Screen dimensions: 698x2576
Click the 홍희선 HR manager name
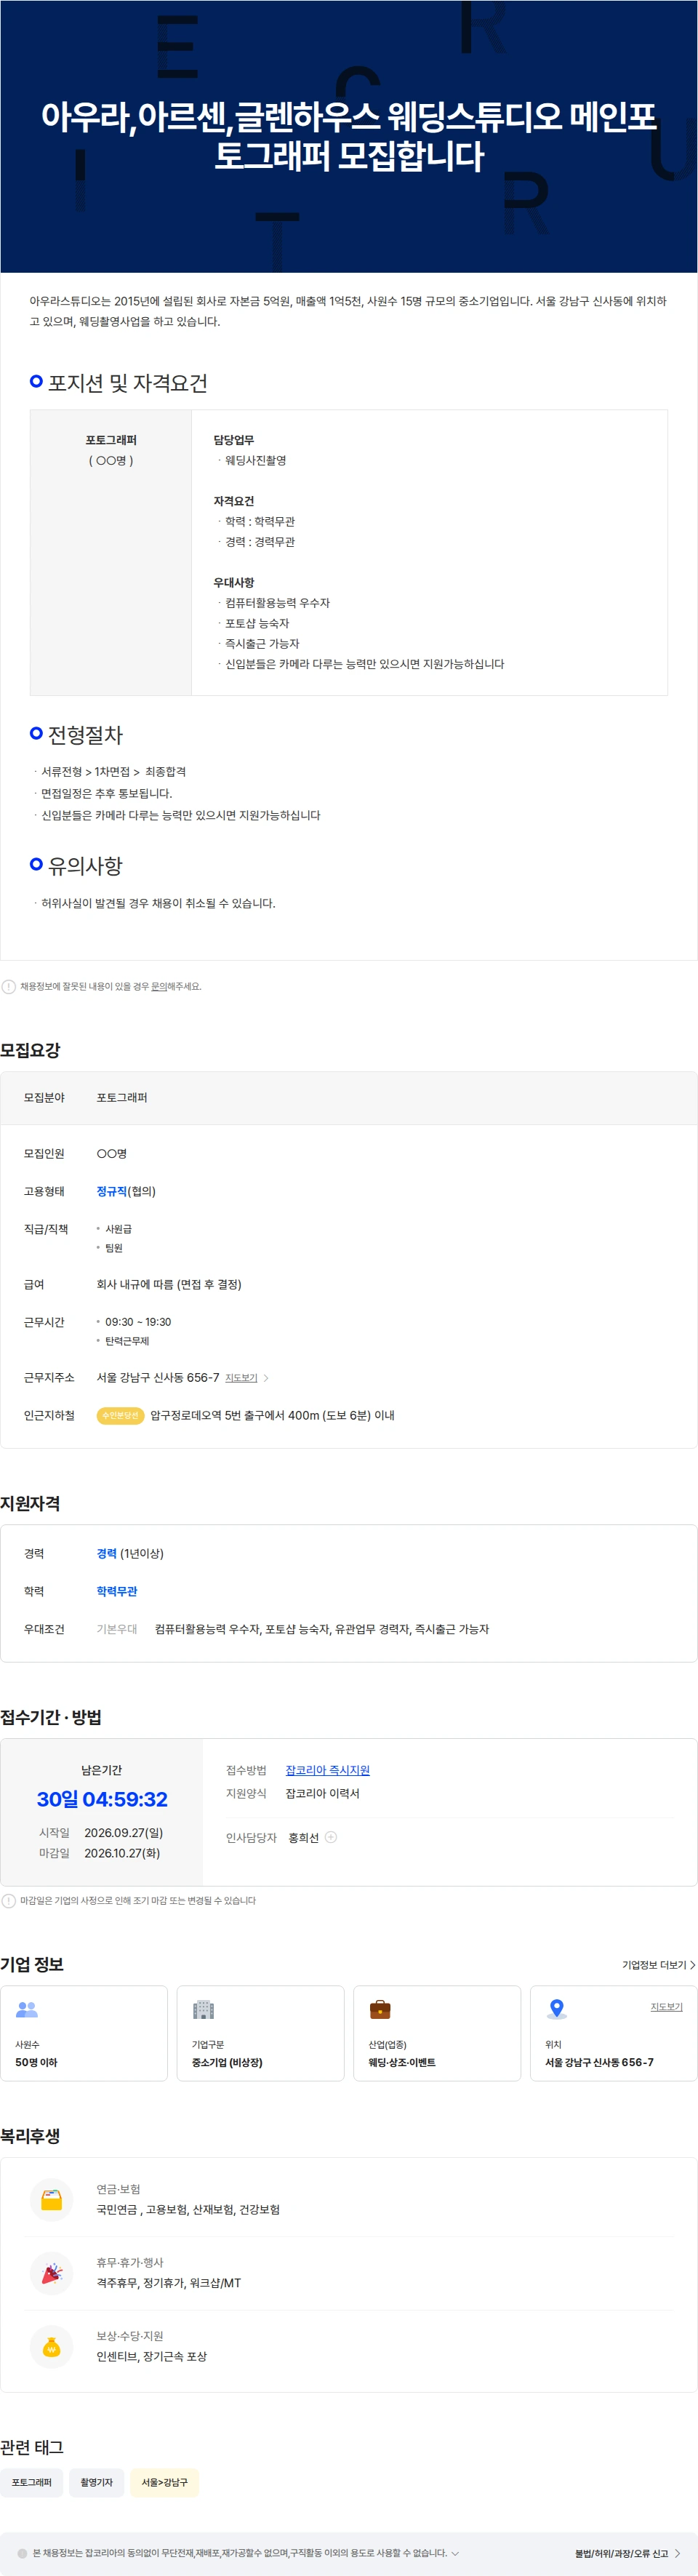(x=303, y=1837)
